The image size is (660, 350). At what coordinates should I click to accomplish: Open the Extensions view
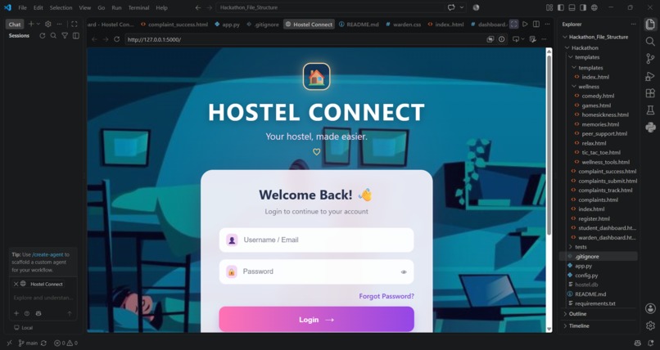[650, 93]
